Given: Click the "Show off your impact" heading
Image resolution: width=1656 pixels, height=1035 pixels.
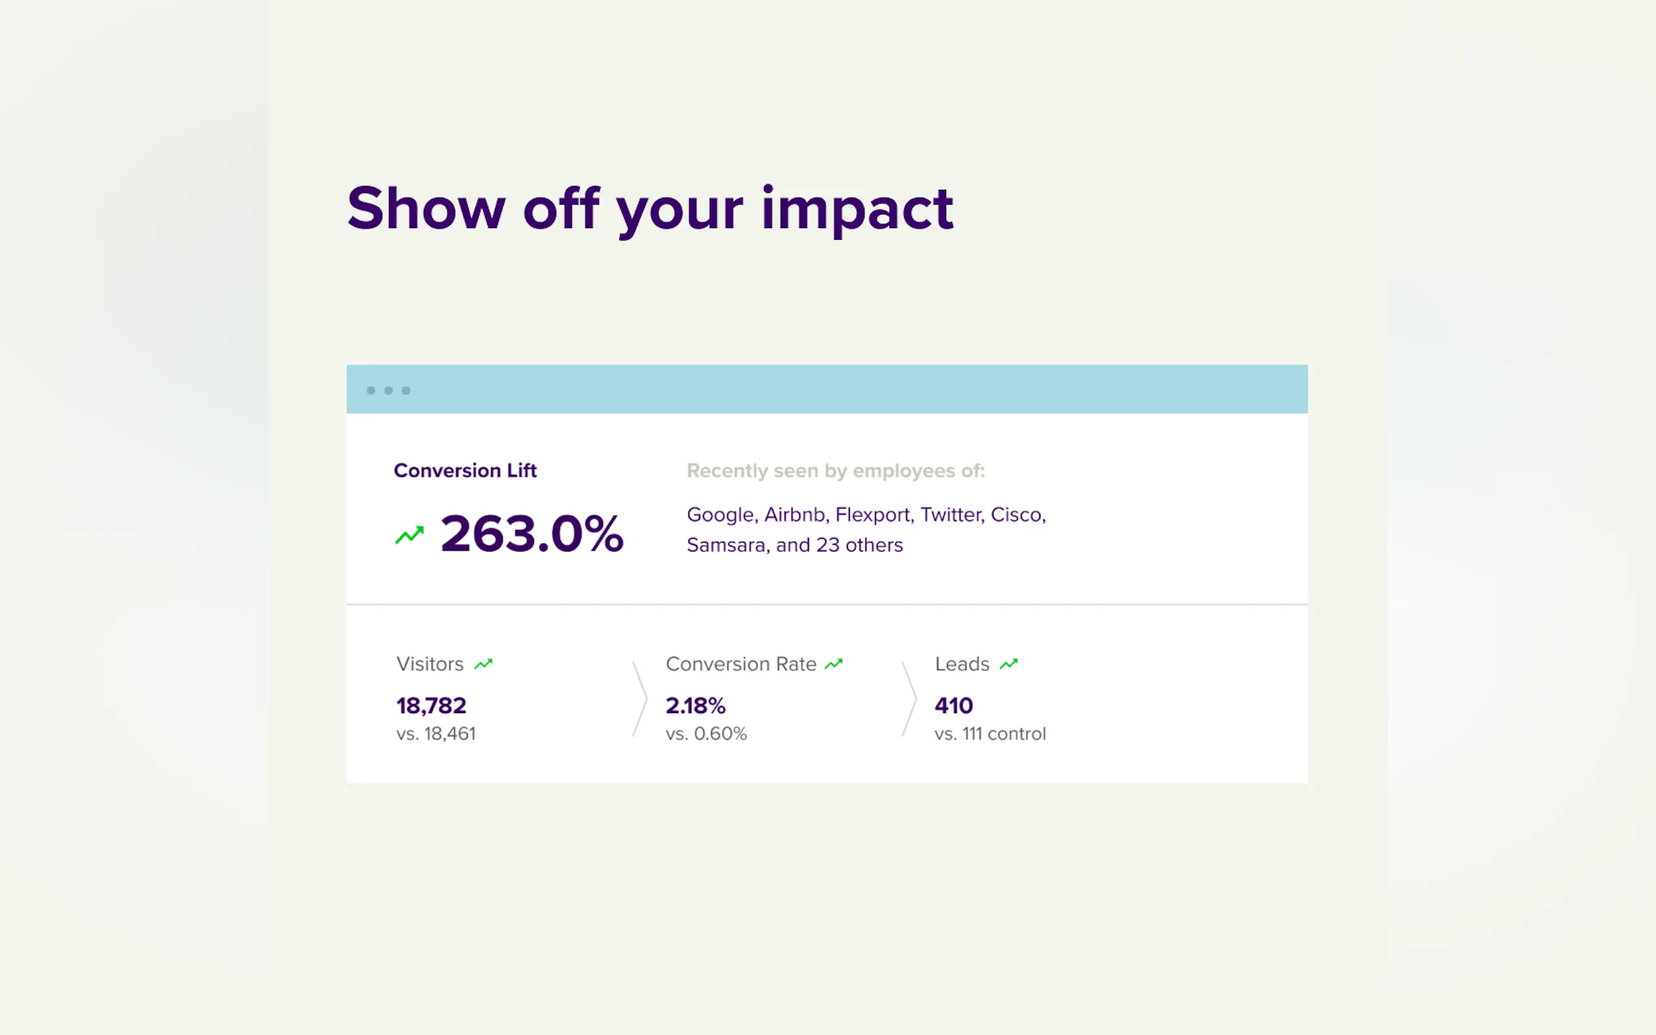Looking at the screenshot, I should pyautogui.click(x=649, y=209).
